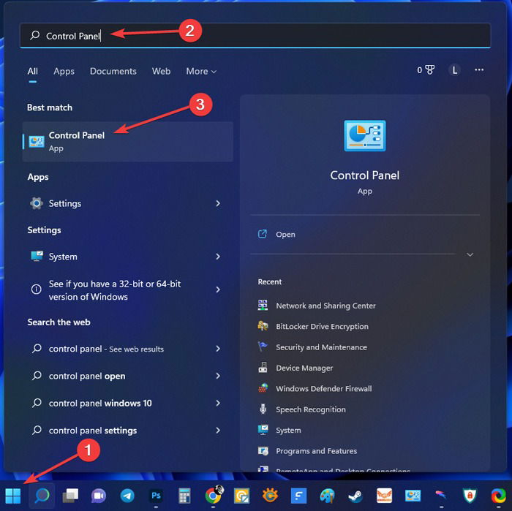Open the blue F app taskbar icon

tap(298, 496)
